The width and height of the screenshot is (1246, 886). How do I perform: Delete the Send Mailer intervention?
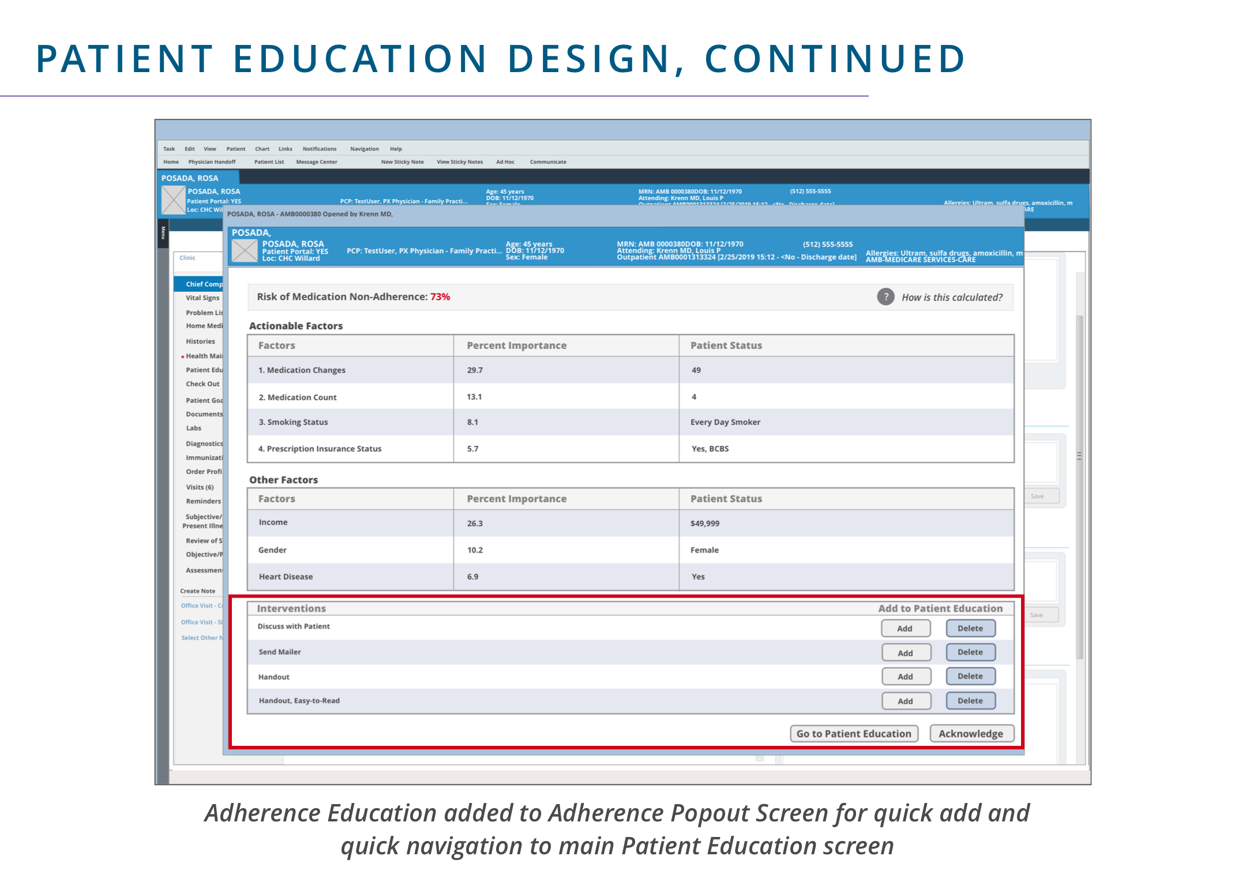970,652
